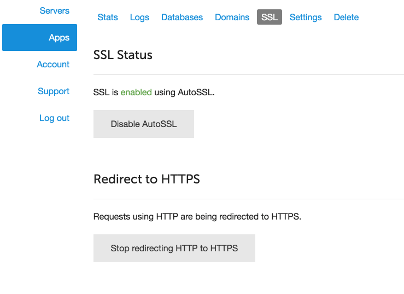Switch to the Stats tab
Screen dimensions: 404x294
point(108,18)
